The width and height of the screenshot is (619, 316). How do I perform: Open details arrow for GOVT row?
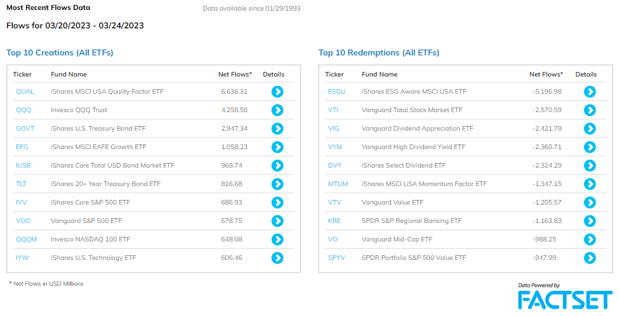pyautogui.click(x=277, y=129)
